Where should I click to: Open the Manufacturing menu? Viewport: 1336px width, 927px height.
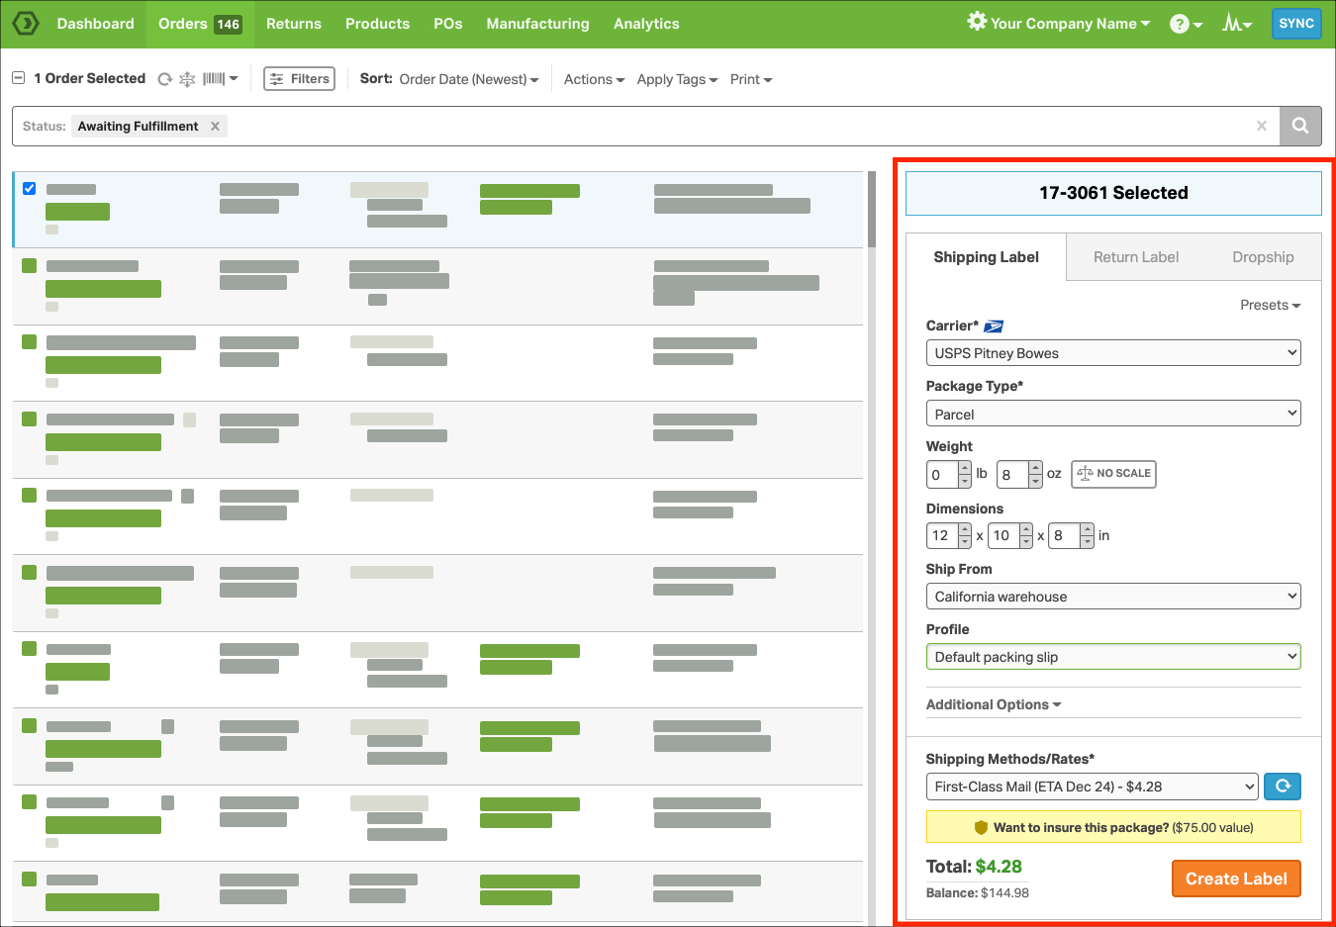[537, 23]
